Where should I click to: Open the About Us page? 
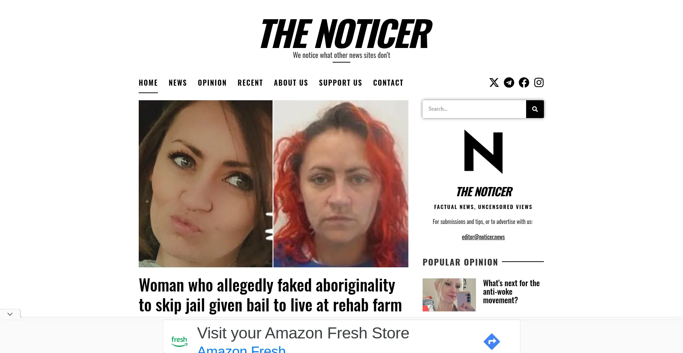point(291,83)
